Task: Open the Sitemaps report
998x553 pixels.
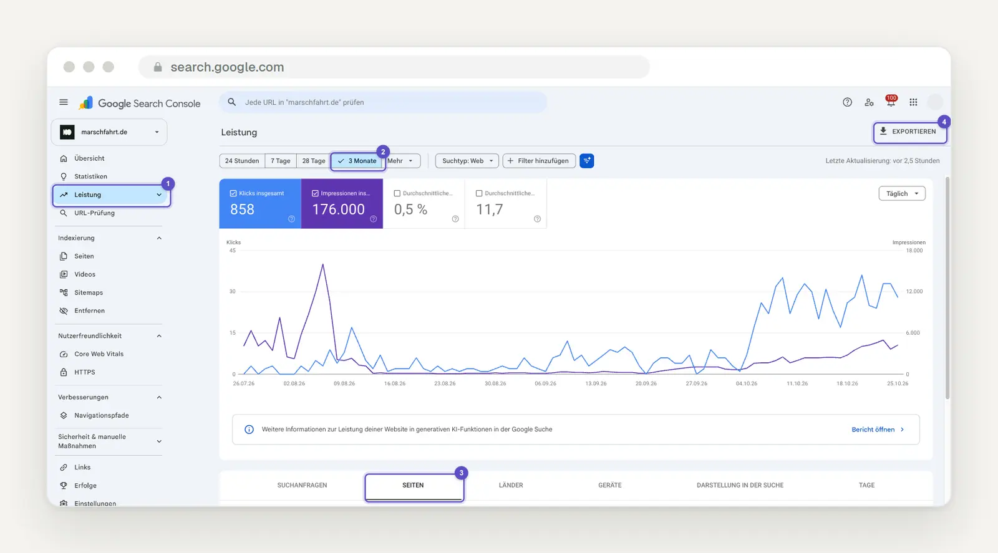Action: point(89,292)
